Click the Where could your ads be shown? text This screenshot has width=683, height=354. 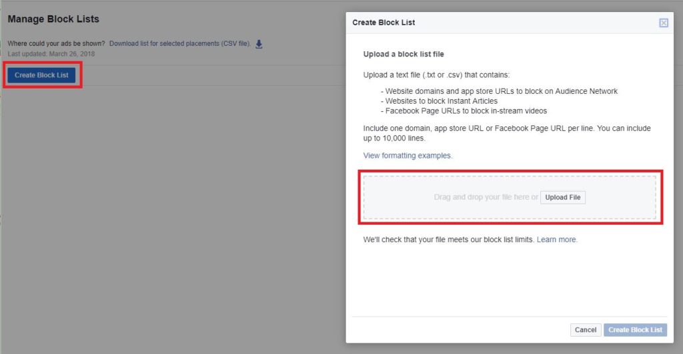click(56, 43)
